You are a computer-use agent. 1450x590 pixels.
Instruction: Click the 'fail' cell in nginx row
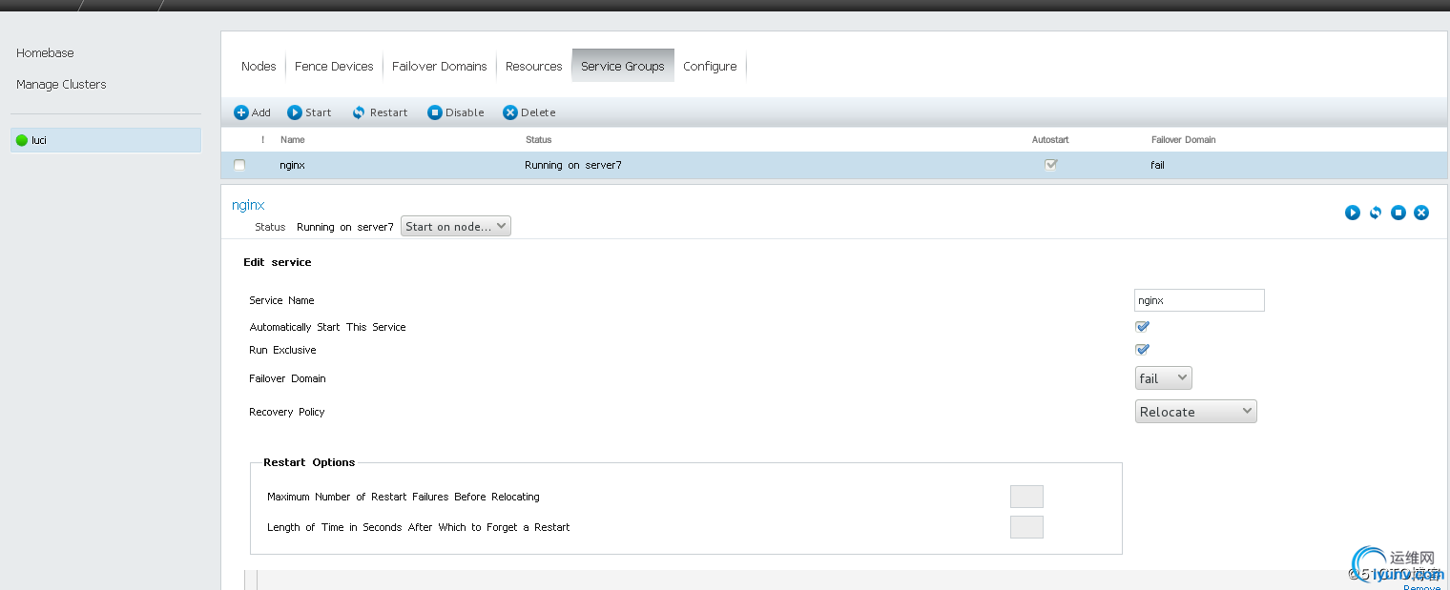[1157, 165]
